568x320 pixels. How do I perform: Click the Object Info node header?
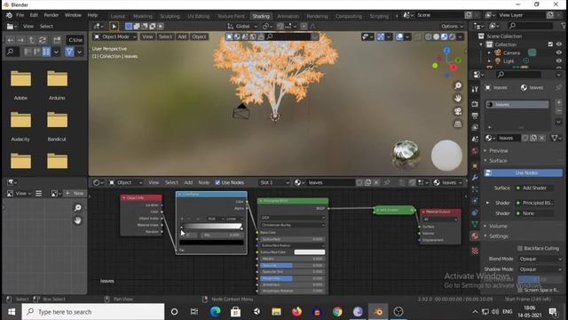[x=141, y=197]
